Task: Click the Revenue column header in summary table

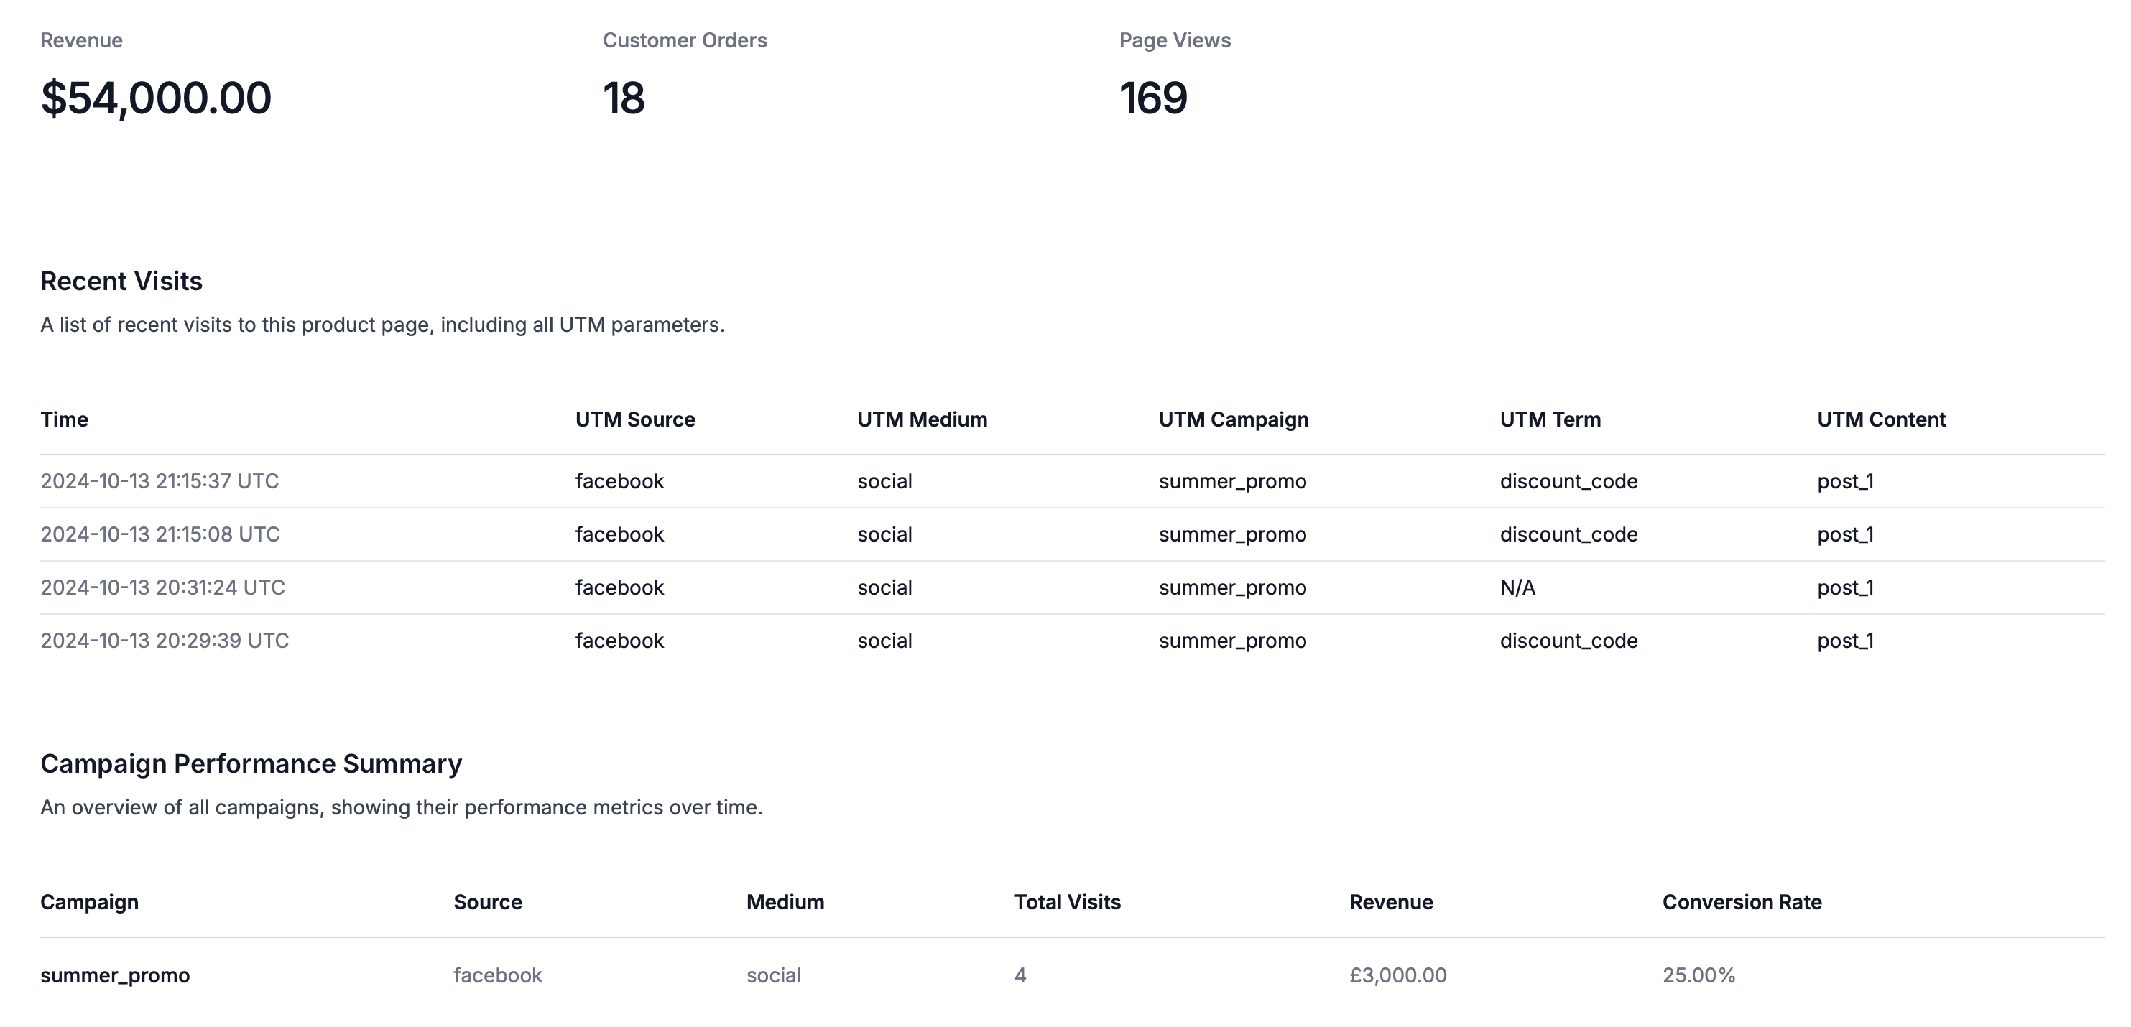Action: [1392, 902]
